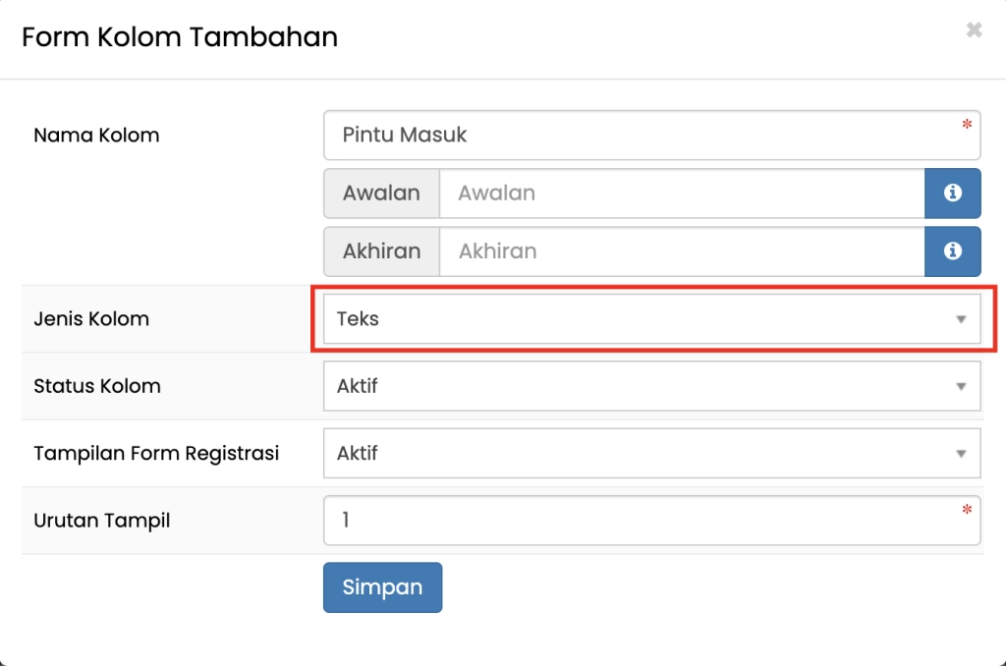Click the red asterisk in Nama Kolom field
Screen dimensions: 1006x666
(967, 125)
